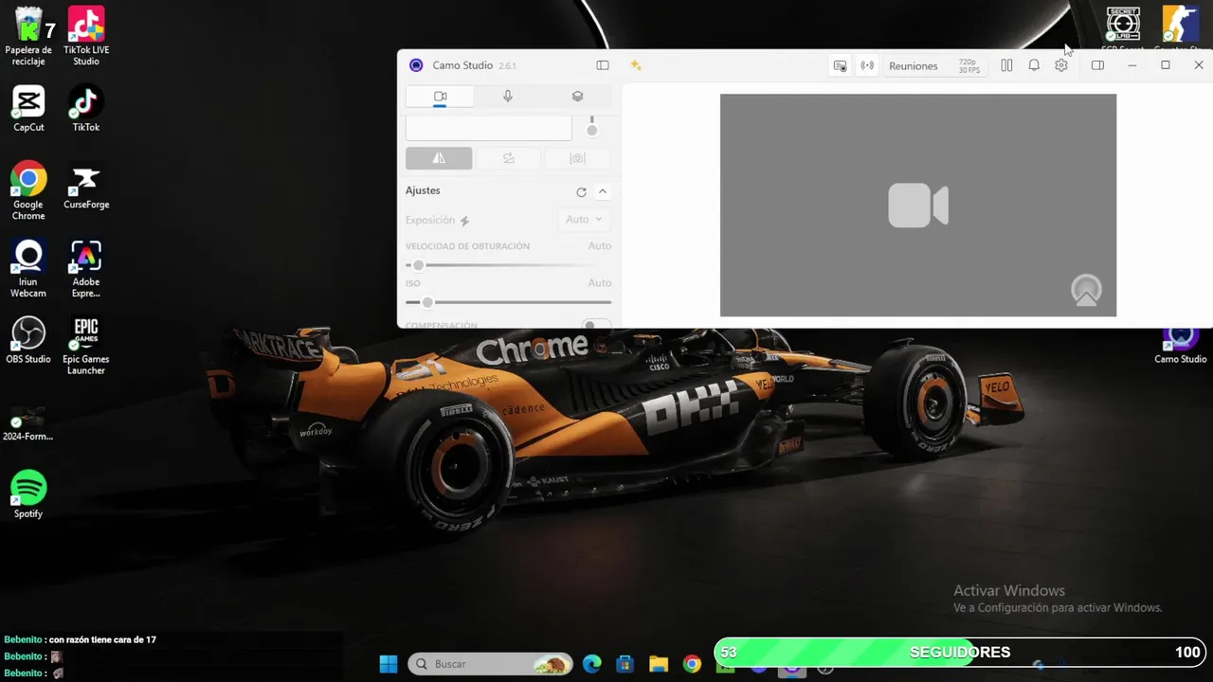Pause the Camo video feed

pos(1006,65)
